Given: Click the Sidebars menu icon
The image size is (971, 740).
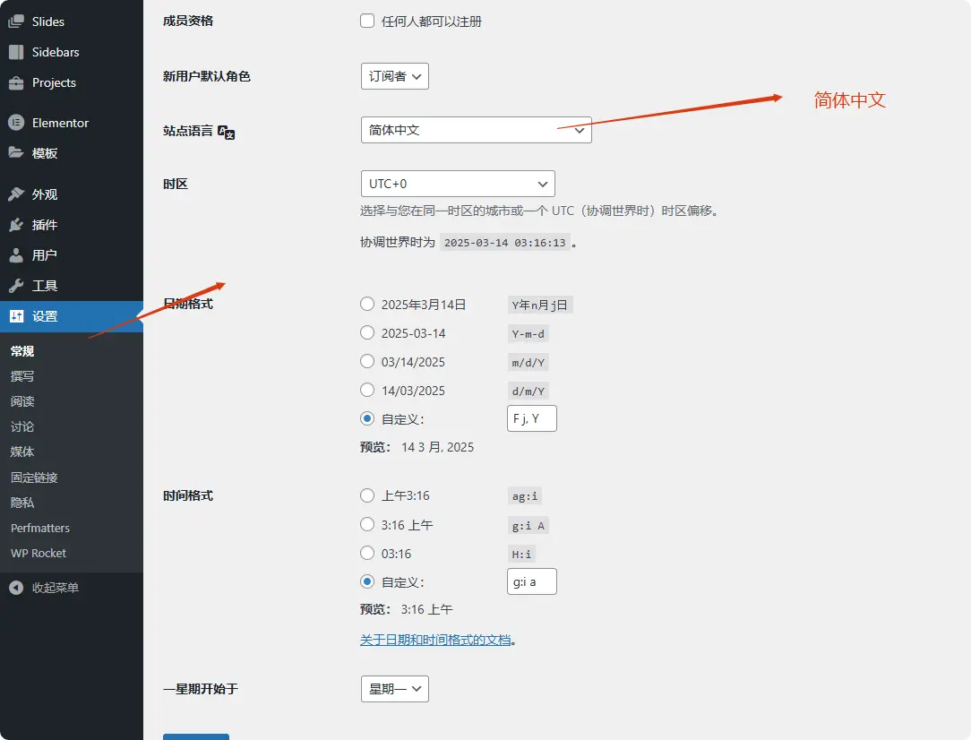Looking at the screenshot, I should 16,52.
